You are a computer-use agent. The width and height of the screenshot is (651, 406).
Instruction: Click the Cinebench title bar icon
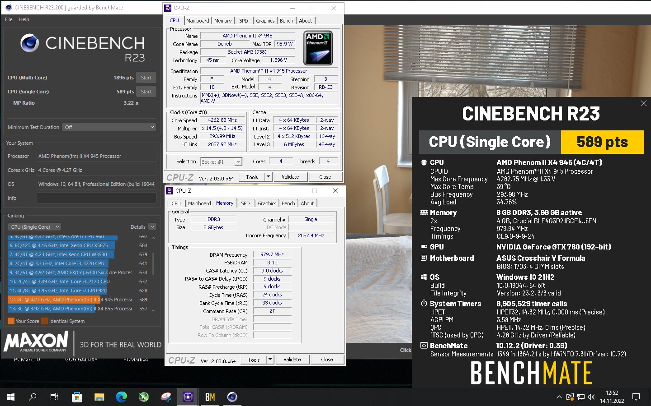8,8
